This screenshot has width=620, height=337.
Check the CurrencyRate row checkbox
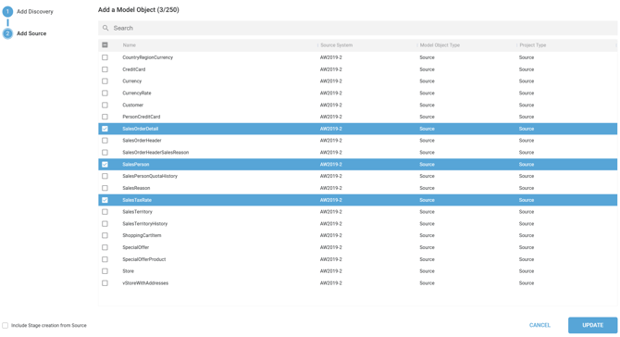click(x=105, y=93)
